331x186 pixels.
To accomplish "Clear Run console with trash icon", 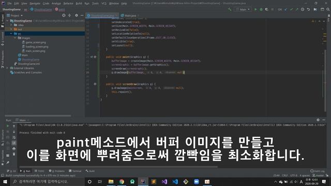I will (x=14, y=154).
